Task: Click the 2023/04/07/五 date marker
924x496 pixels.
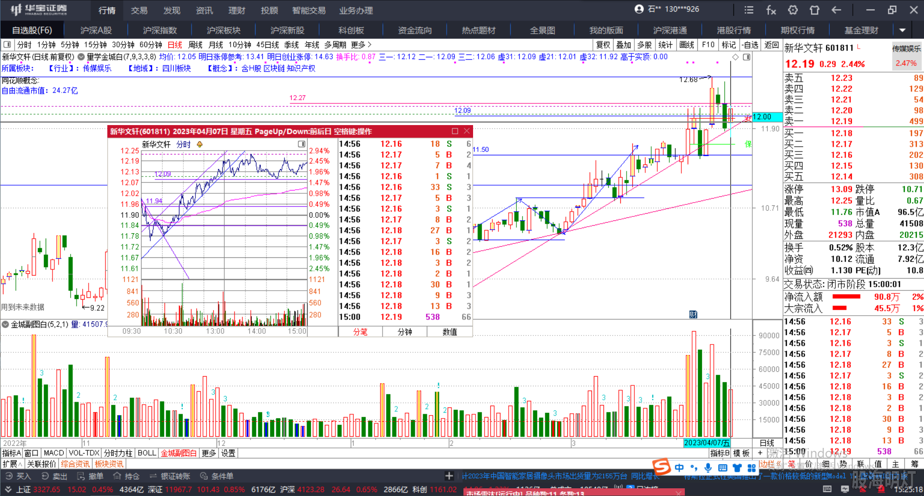Action: (706, 443)
